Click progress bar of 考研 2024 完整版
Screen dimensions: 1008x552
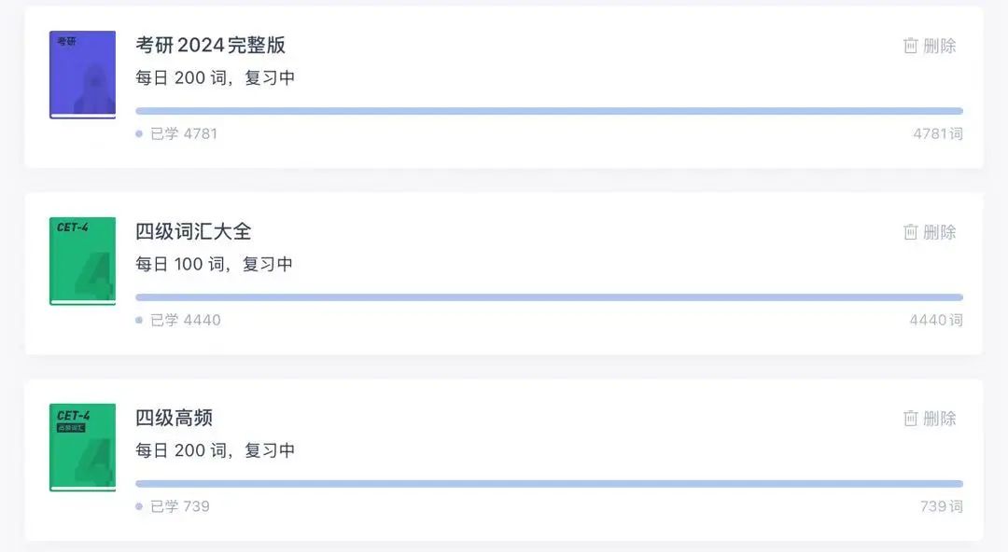click(x=549, y=111)
